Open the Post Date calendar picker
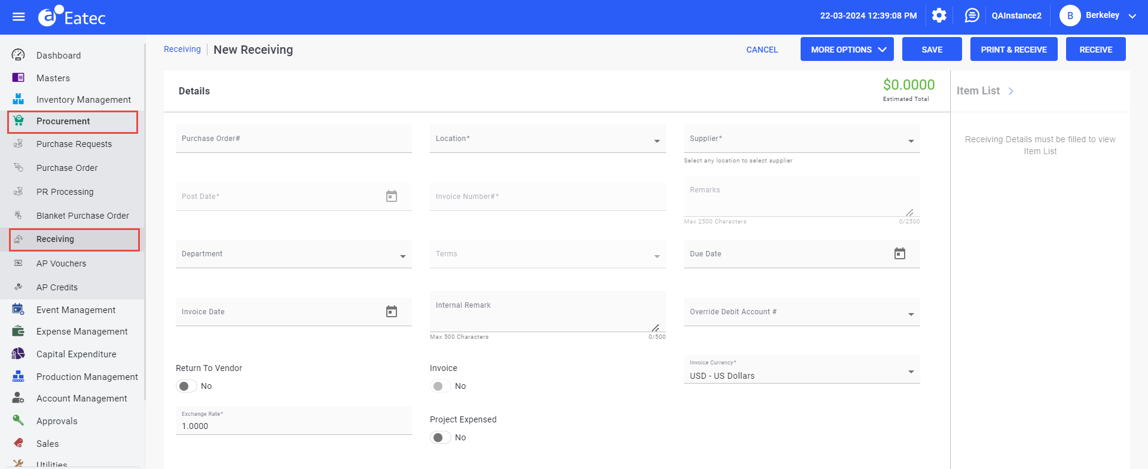The height and width of the screenshot is (469, 1148). point(391,197)
